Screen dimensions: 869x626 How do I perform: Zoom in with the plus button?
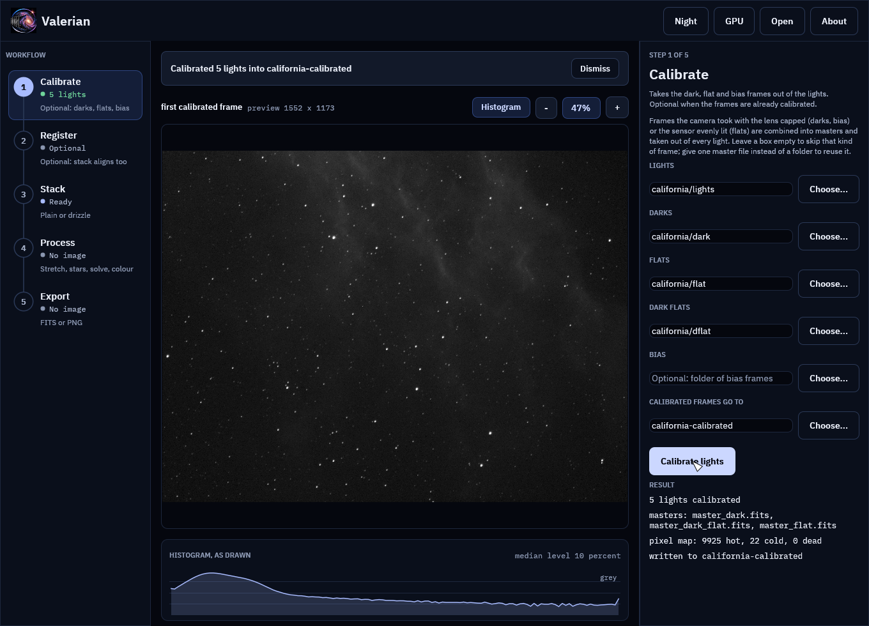[617, 108]
